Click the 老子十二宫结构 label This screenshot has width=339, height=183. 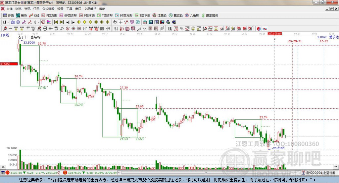pyautogui.click(x=29, y=37)
